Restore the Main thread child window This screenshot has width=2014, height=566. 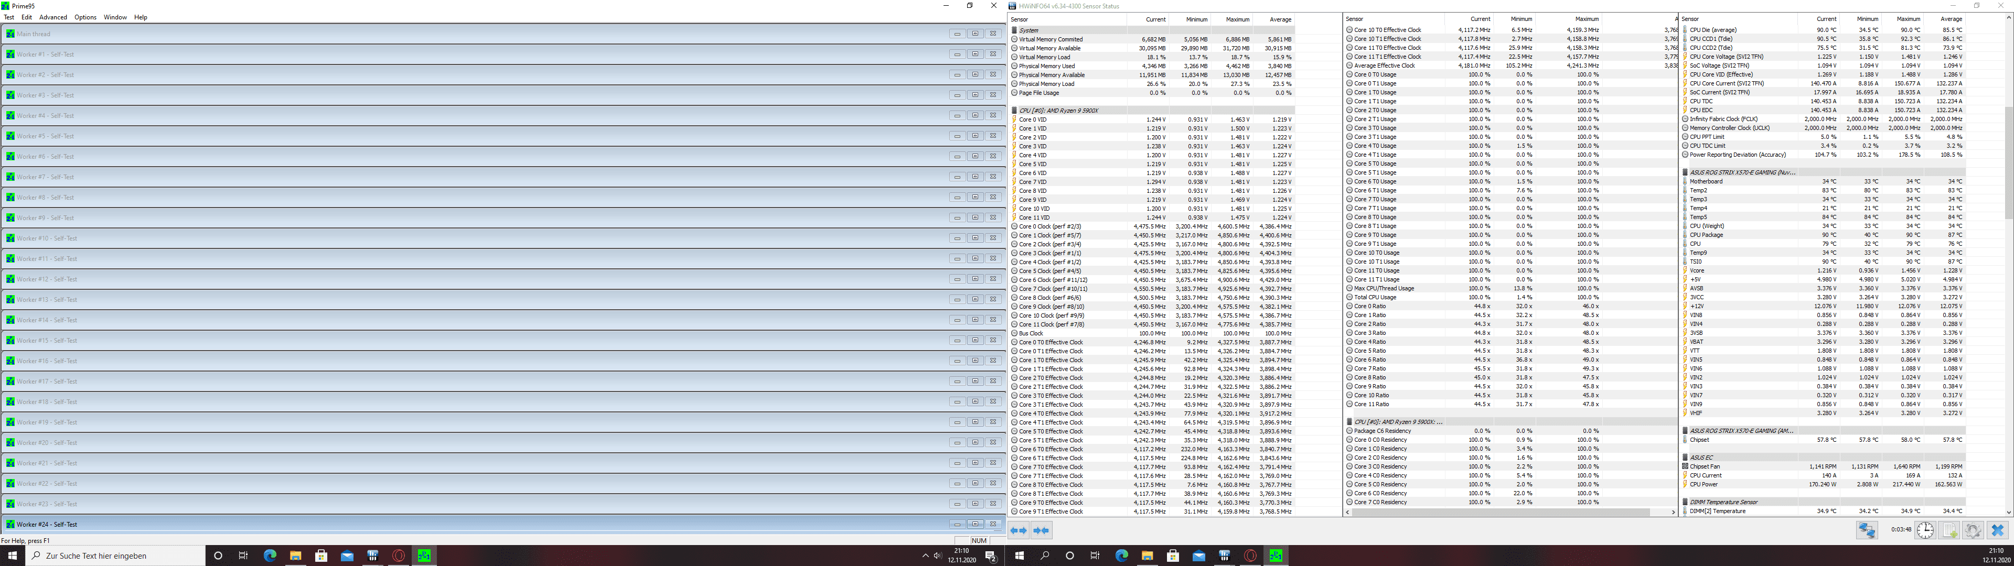click(x=975, y=34)
